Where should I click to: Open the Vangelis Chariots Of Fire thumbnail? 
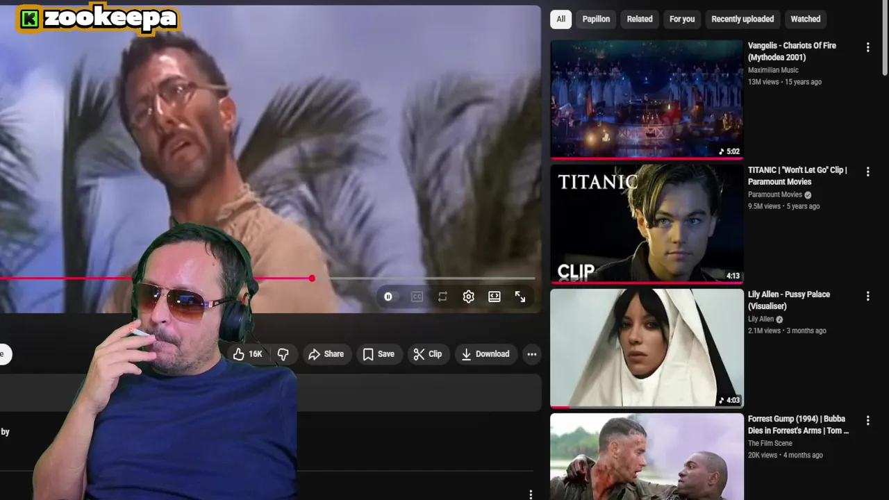[647, 99]
